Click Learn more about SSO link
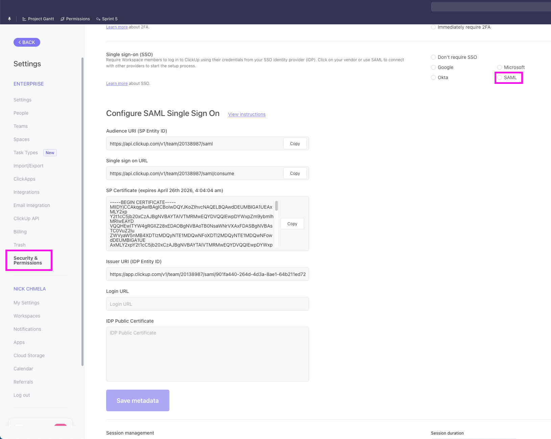Image resolution: width=551 pixels, height=439 pixels. click(x=117, y=84)
